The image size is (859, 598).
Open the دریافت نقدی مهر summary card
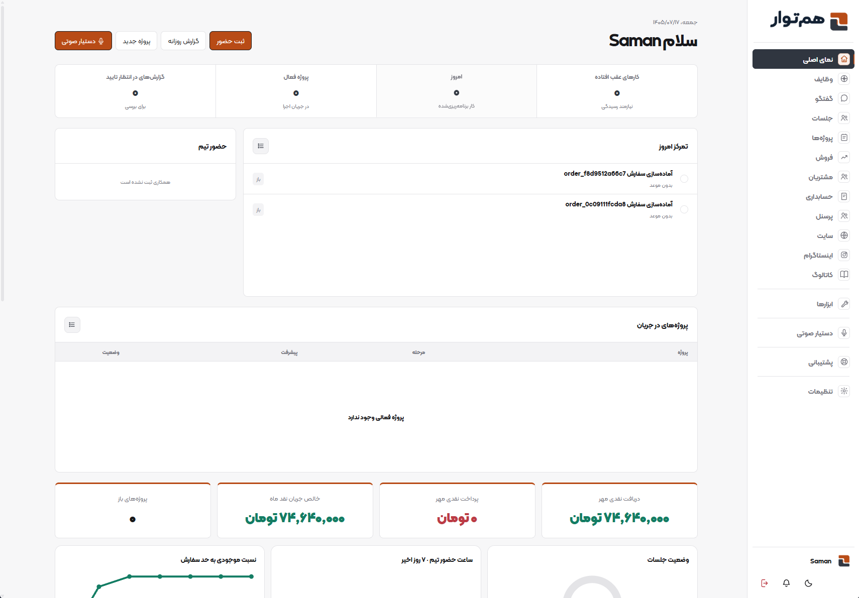tap(619, 511)
